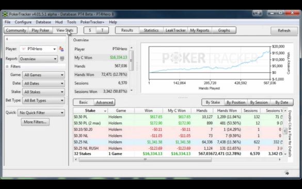302x189 pixels.
Task: Open the Bet Type filter dropdown
Action: click(43, 100)
